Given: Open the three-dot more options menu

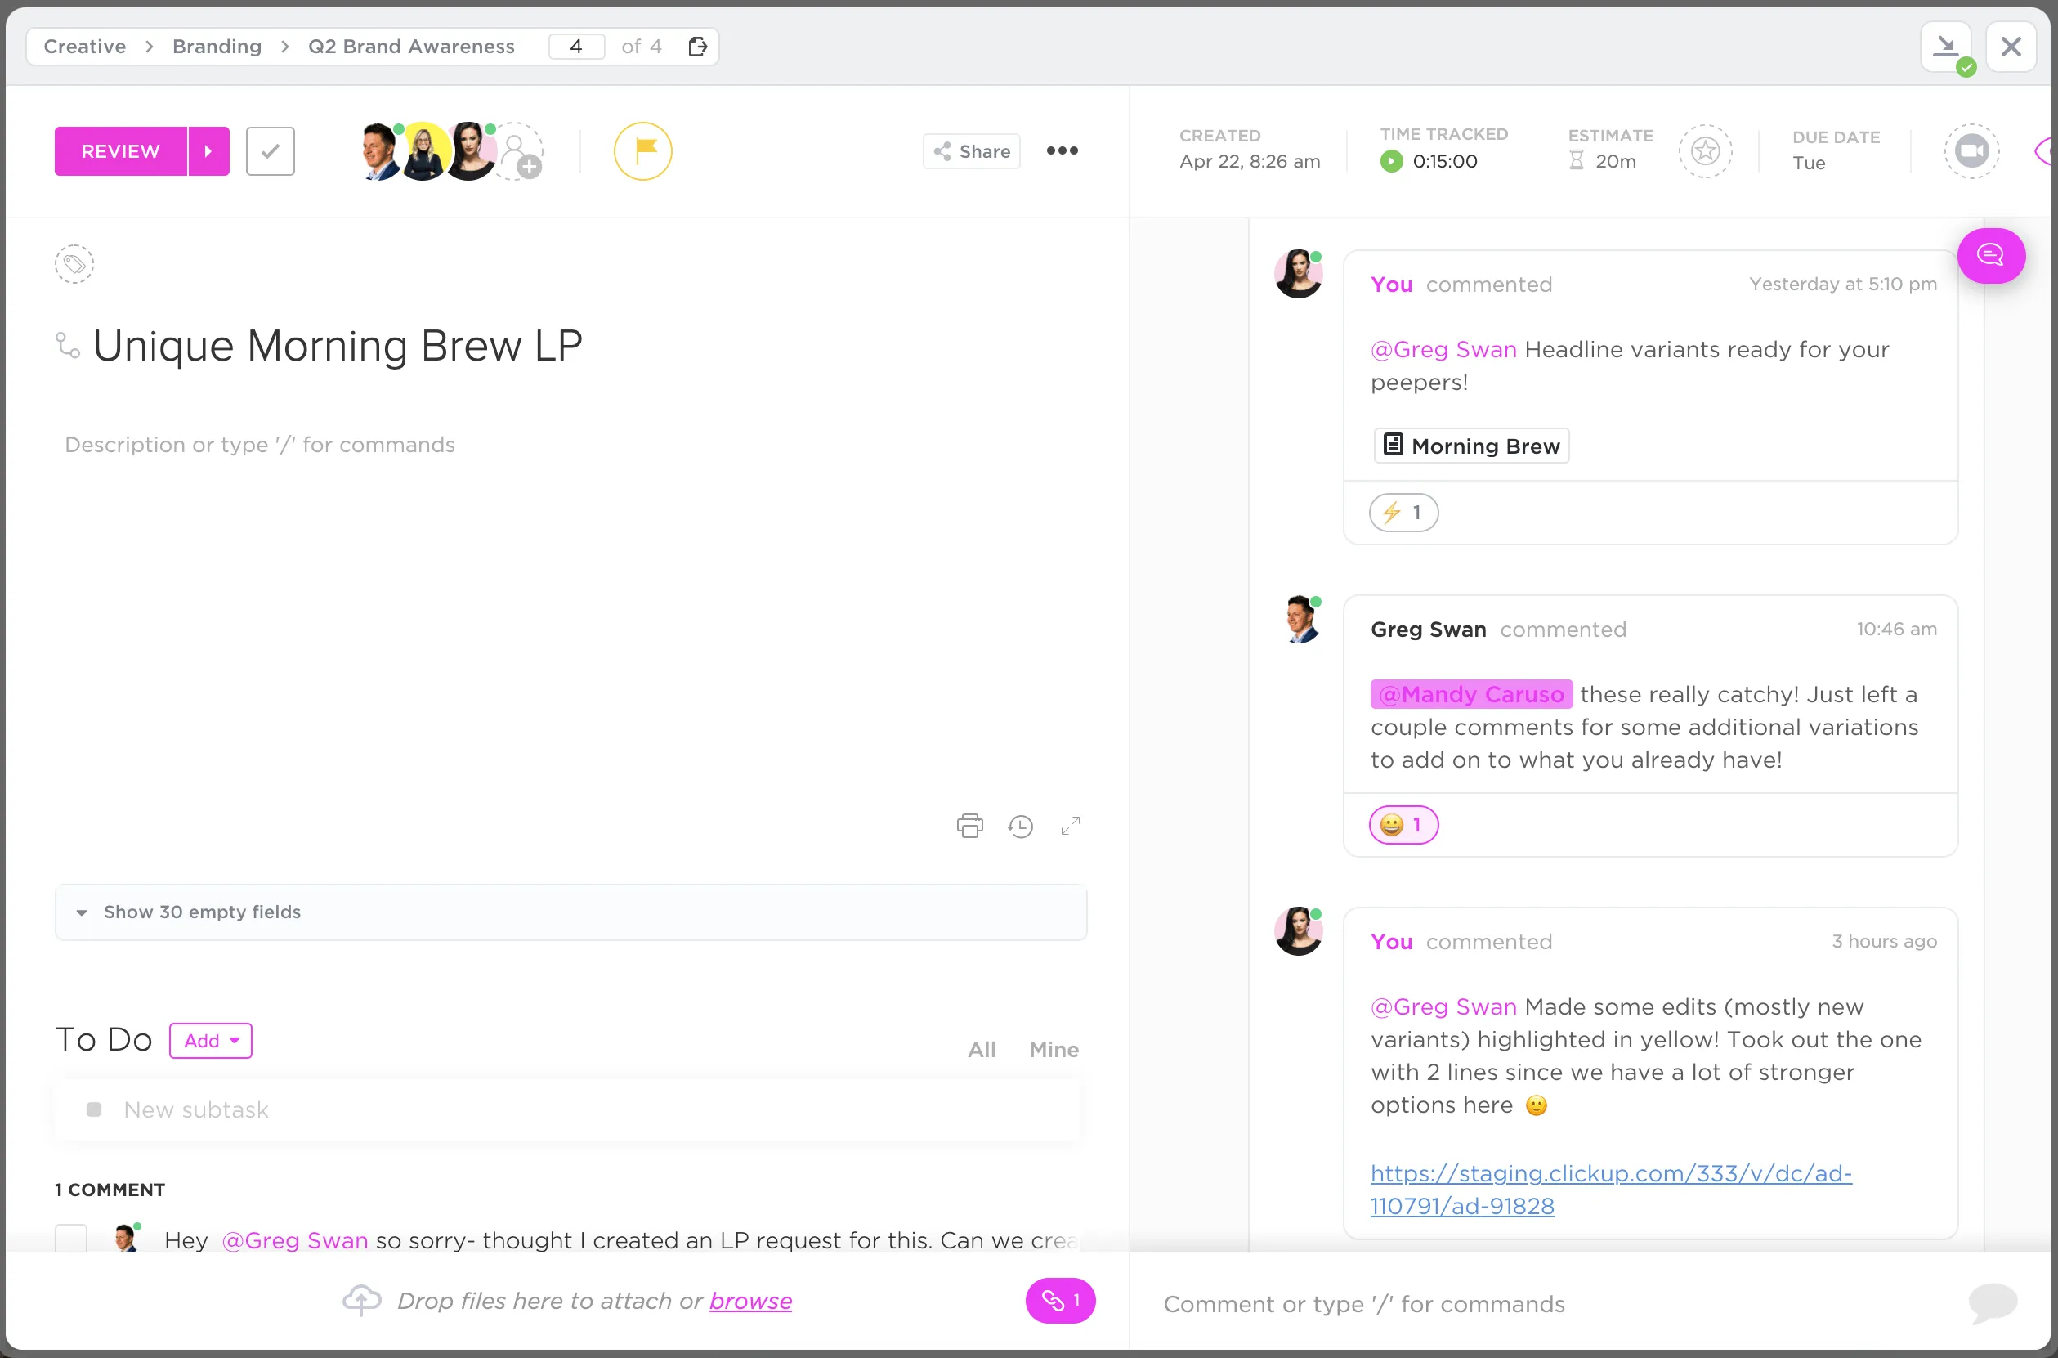Looking at the screenshot, I should [x=1062, y=150].
